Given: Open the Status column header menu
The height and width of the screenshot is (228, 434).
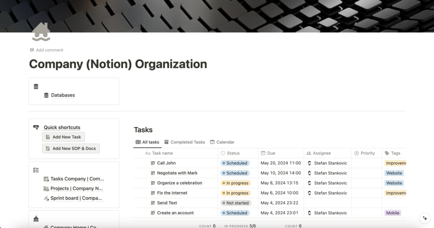Looking at the screenshot, I should coord(238,153).
